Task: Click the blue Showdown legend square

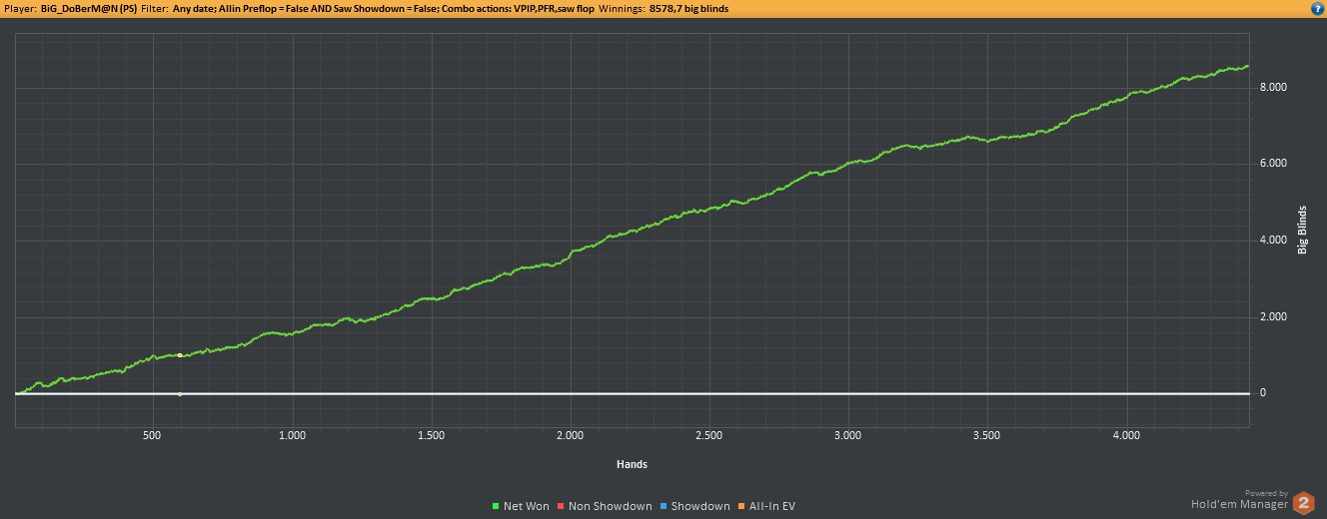Action: point(664,507)
